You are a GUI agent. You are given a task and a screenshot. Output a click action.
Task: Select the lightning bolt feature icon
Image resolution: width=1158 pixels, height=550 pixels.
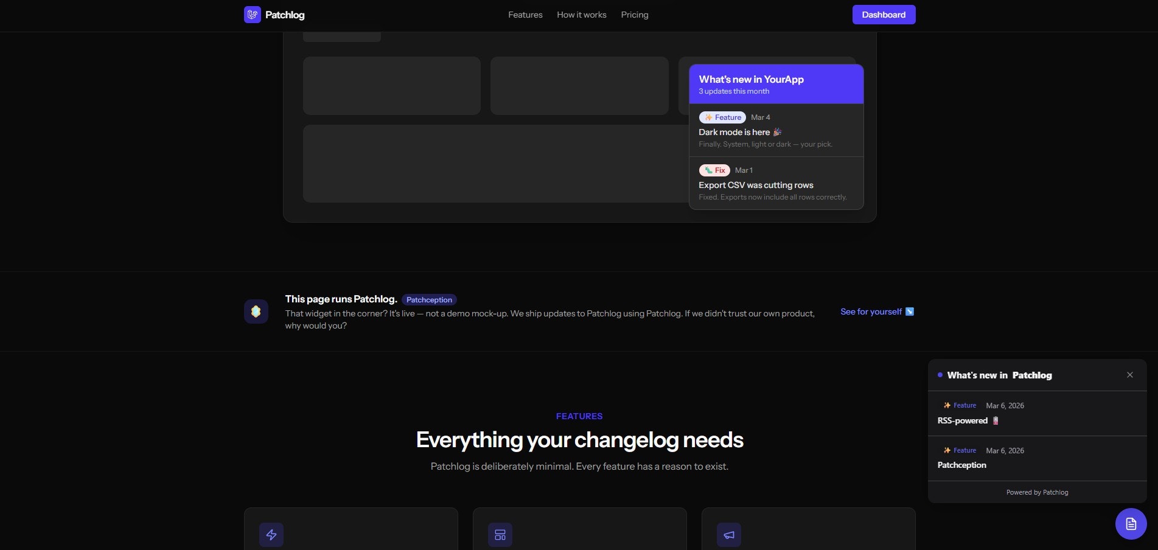[271, 534]
